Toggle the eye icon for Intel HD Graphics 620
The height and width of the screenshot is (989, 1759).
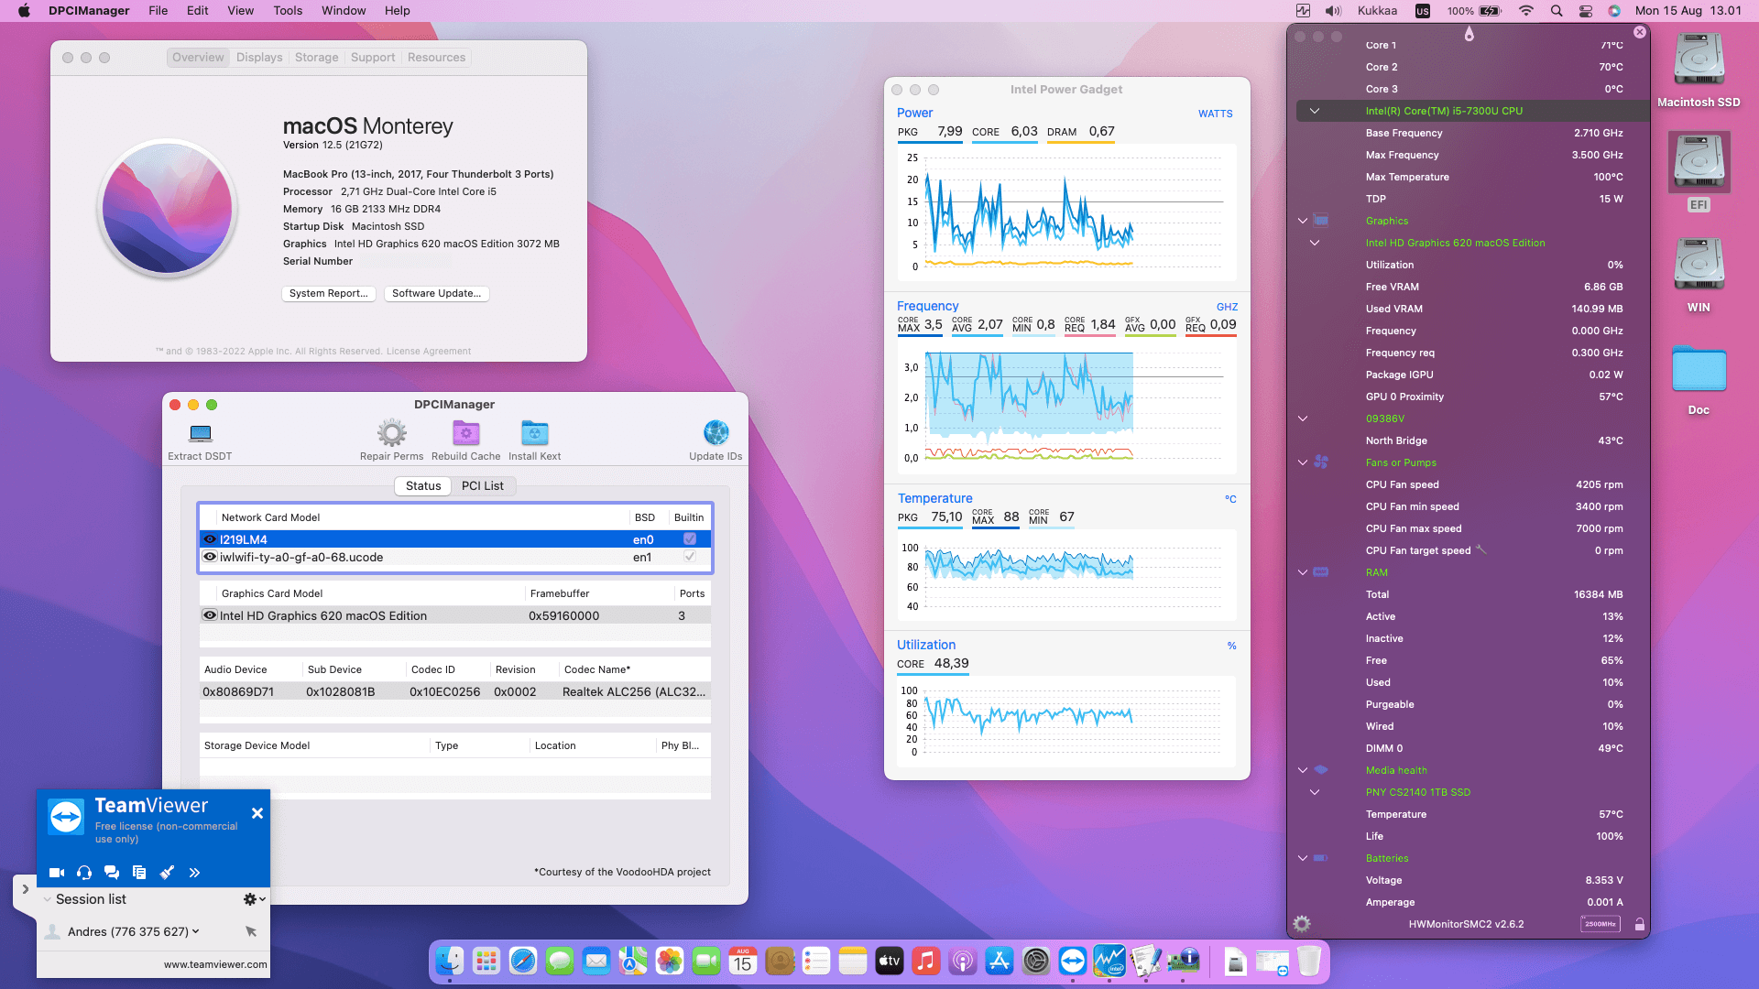[x=209, y=615]
